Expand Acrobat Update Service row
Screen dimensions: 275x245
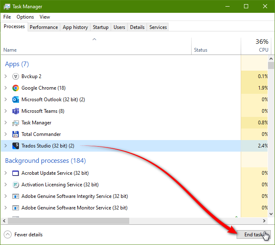[6, 173]
